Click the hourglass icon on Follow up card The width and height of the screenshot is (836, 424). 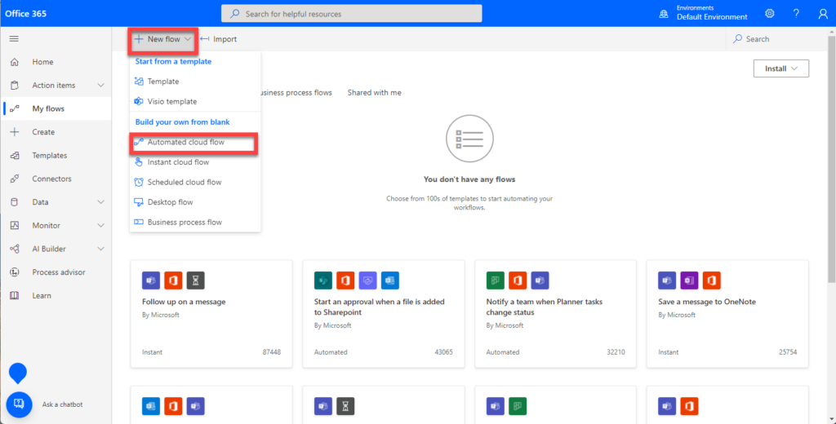[196, 280]
